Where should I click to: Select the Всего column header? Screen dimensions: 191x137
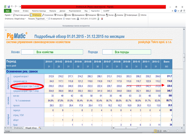(x=166, y=62)
